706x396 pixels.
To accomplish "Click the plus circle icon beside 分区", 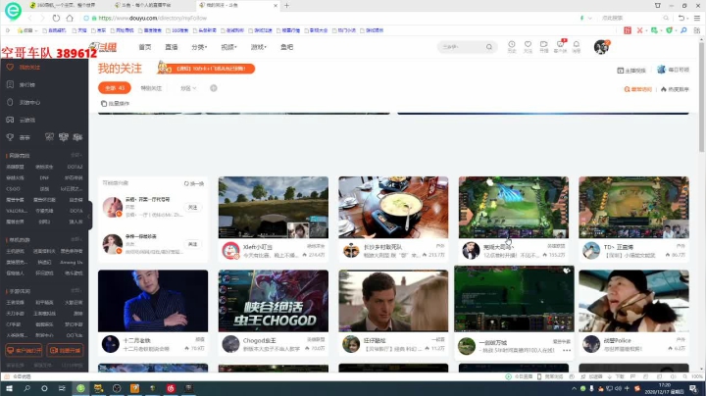I will (214, 88).
